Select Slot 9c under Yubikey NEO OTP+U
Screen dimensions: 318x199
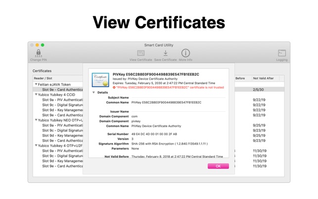click(62, 130)
